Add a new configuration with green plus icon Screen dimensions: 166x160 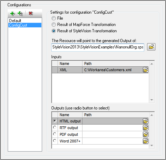(x=12, y=14)
